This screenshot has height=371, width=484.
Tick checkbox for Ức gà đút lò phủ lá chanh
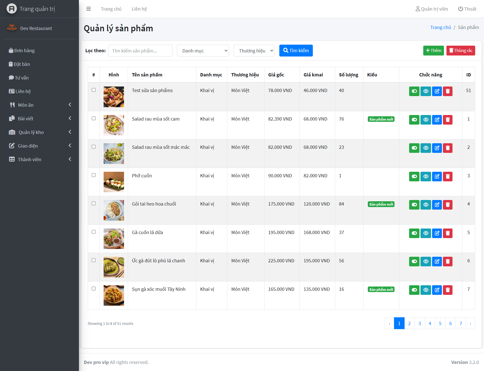click(94, 260)
